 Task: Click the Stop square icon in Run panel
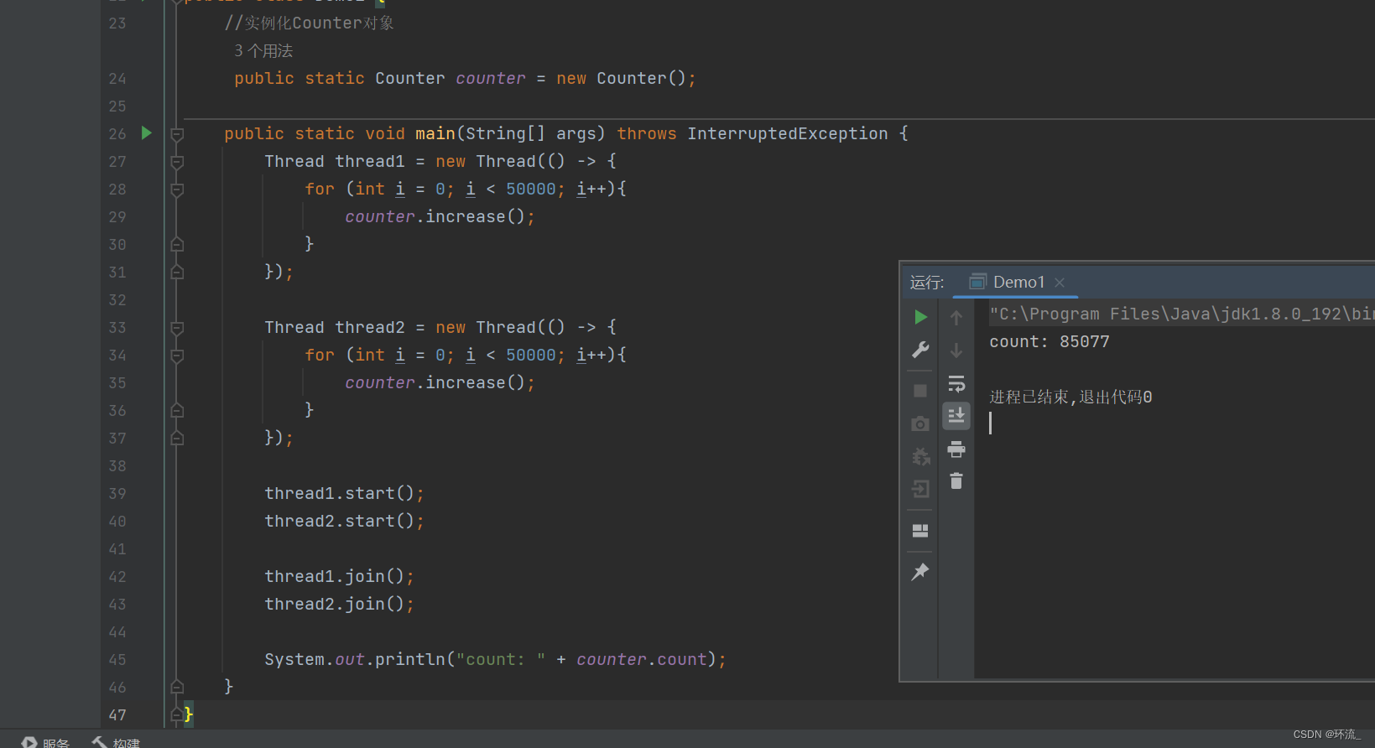click(x=920, y=391)
